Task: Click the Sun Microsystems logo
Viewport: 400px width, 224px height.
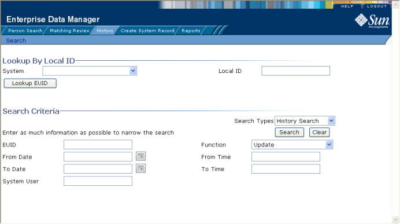Action: (x=372, y=21)
